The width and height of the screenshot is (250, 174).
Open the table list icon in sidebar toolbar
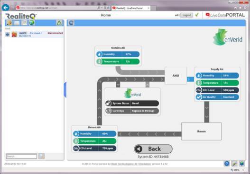pos(17,23)
